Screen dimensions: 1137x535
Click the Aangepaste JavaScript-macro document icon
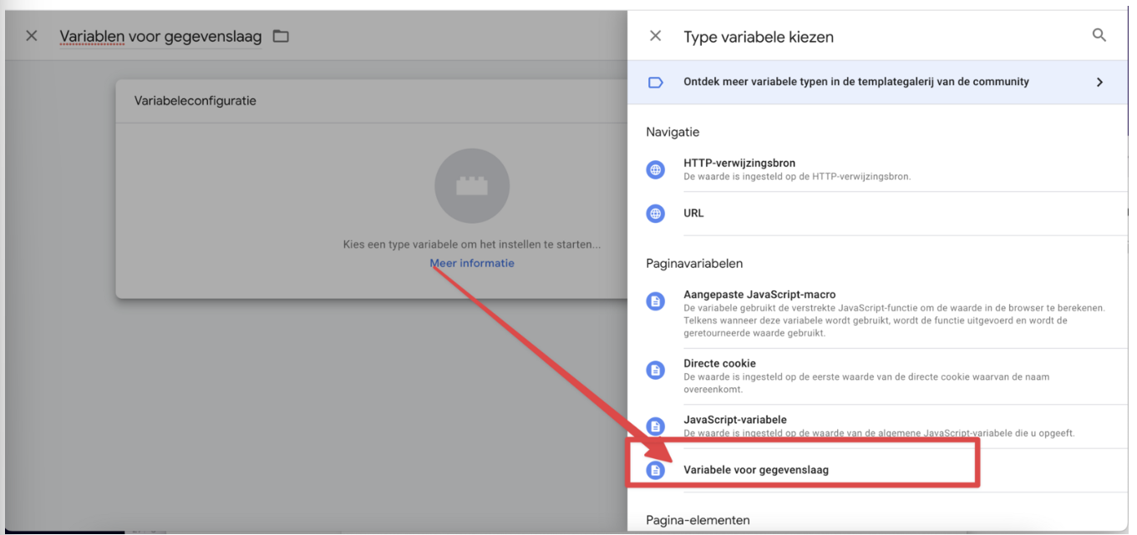point(656,301)
